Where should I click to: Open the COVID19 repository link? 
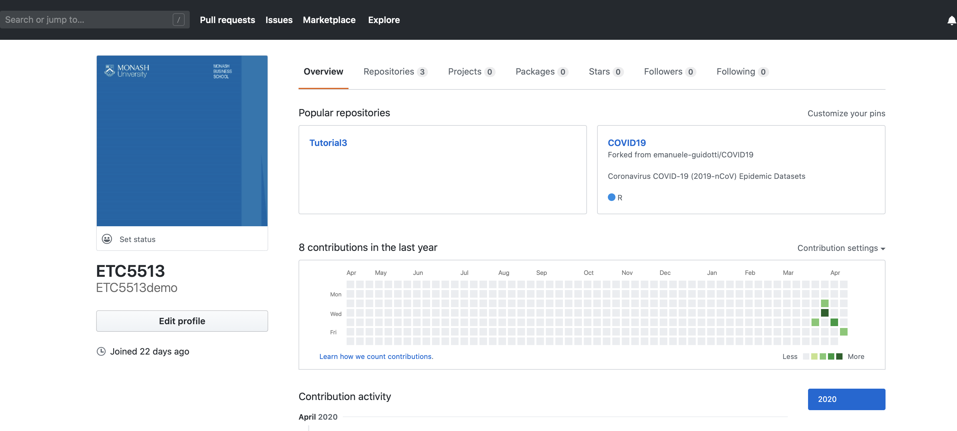click(x=627, y=143)
